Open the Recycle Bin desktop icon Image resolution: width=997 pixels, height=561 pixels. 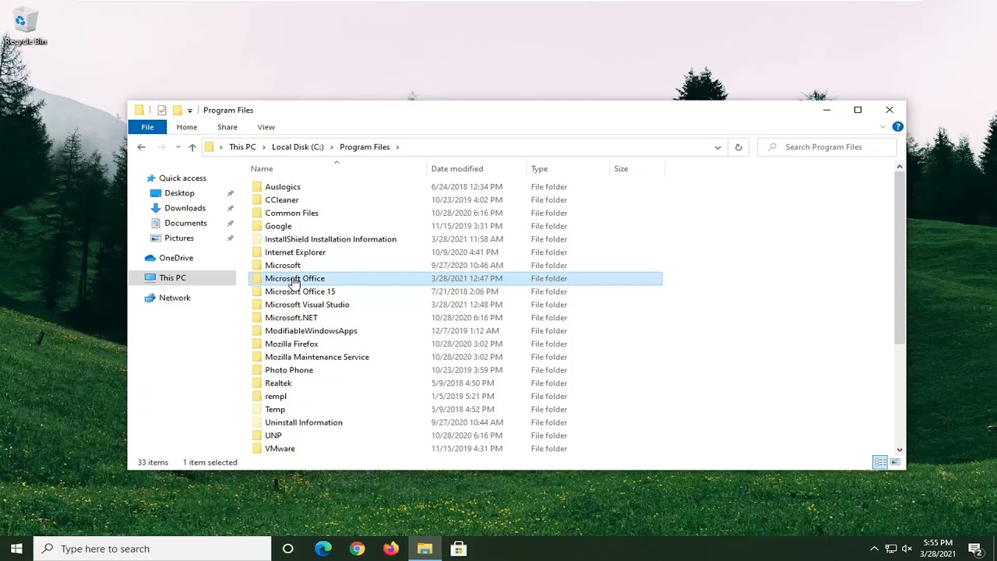click(x=25, y=27)
